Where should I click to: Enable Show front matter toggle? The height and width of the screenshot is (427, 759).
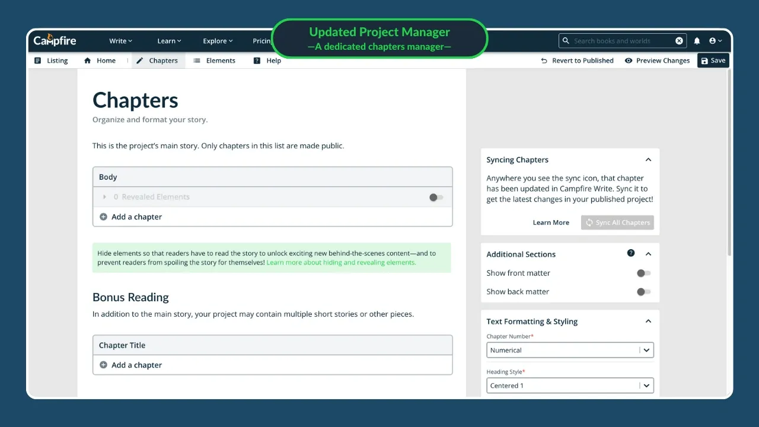(643, 273)
